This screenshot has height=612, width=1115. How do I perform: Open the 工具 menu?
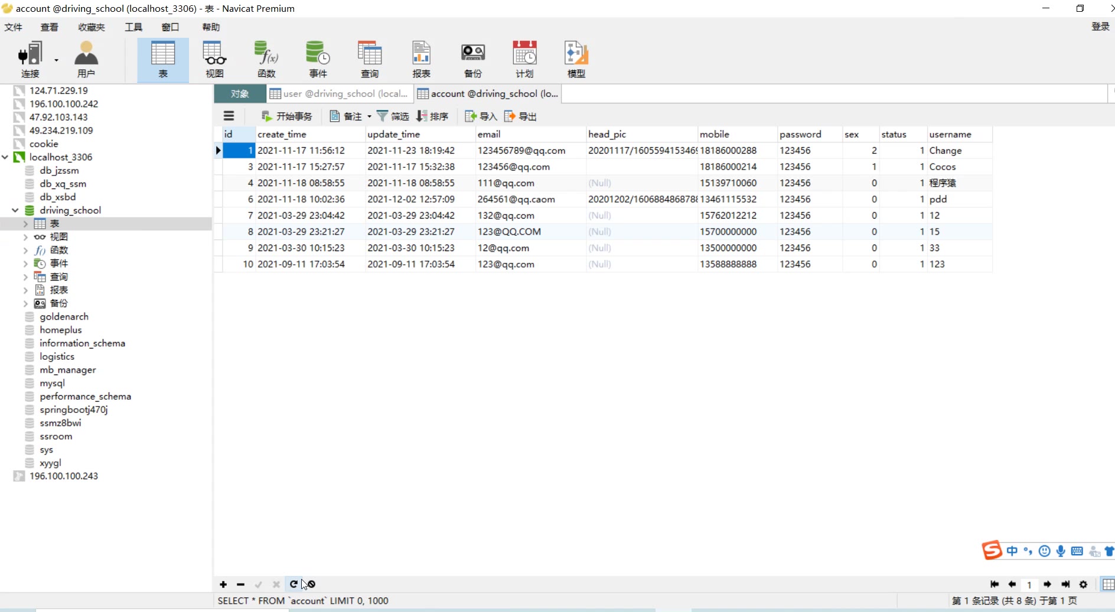tap(133, 27)
